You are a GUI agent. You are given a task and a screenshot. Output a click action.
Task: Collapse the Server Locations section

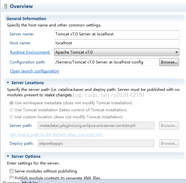[8, 83]
